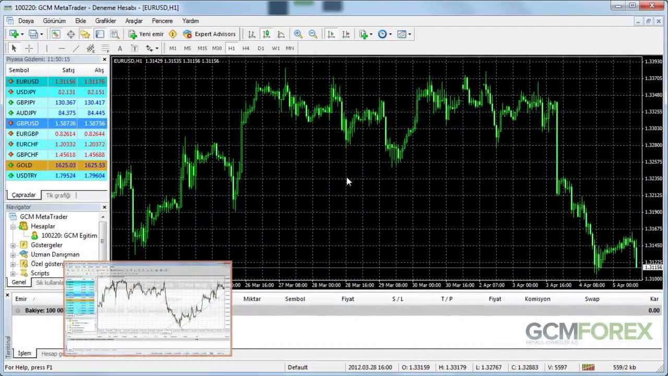Screen dimensions: 668x376
Task: Toggle chart shift
Action: click(345, 34)
